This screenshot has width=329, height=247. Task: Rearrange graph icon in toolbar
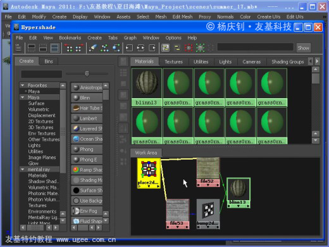(104, 48)
